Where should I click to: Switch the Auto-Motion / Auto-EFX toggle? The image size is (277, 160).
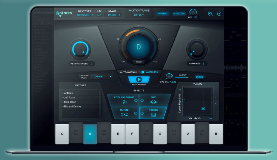[141, 72]
